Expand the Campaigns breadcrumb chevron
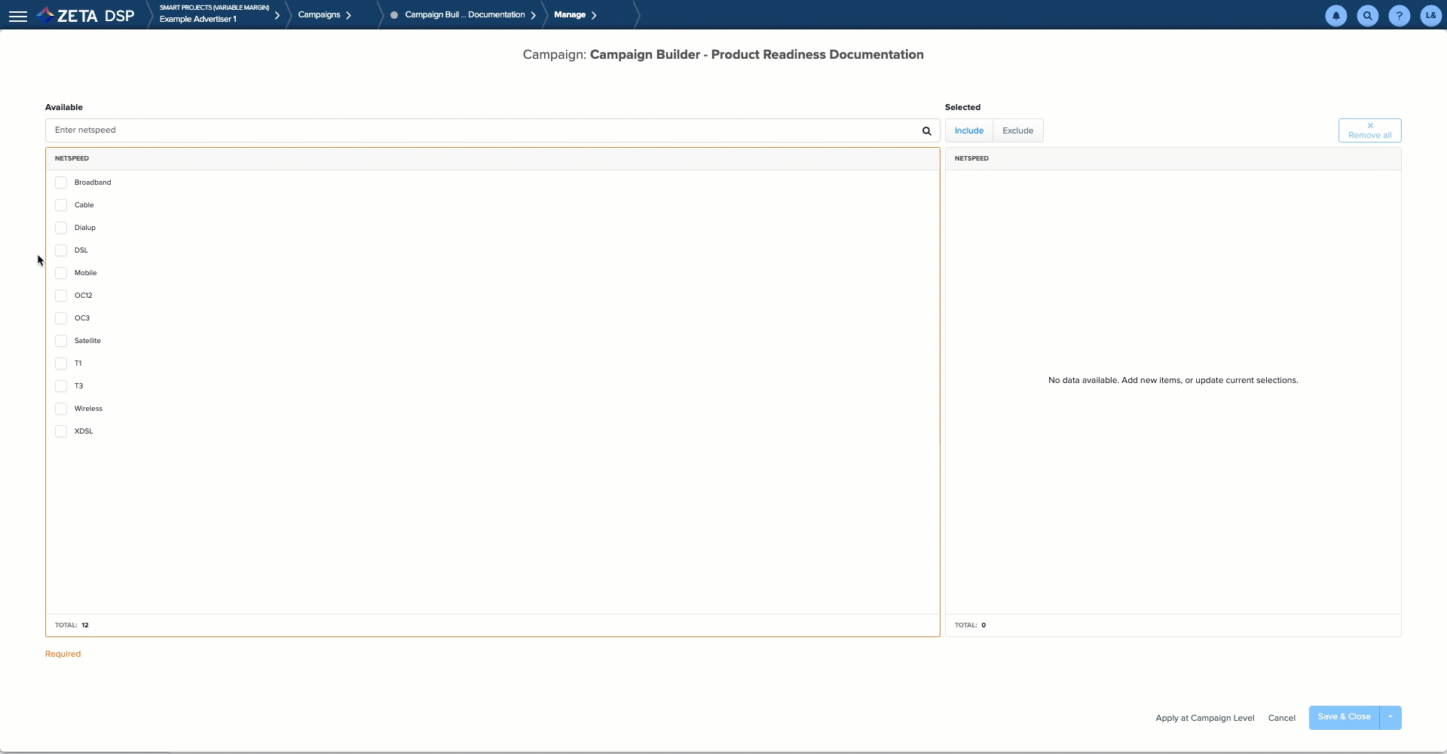1447x754 pixels. pos(348,15)
